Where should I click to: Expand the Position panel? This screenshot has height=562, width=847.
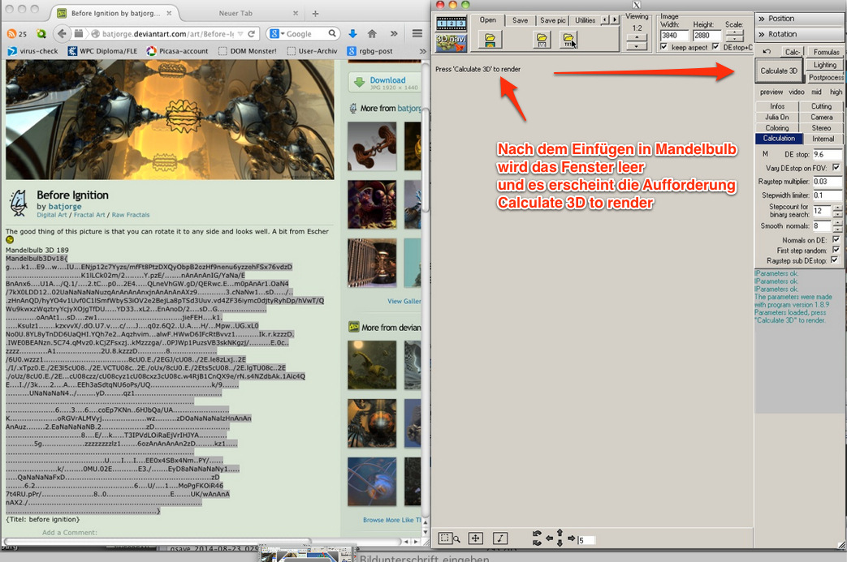tap(799, 19)
